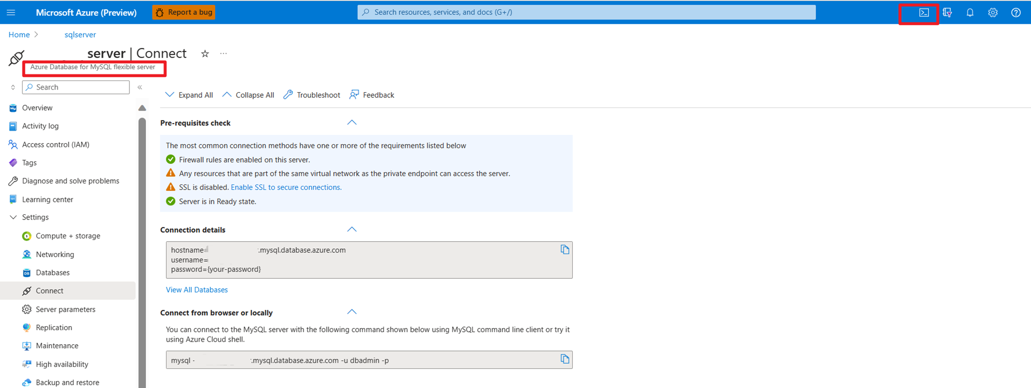Click the Activity log icon
The width and height of the screenshot is (1031, 388).
pyautogui.click(x=13, y=126)
